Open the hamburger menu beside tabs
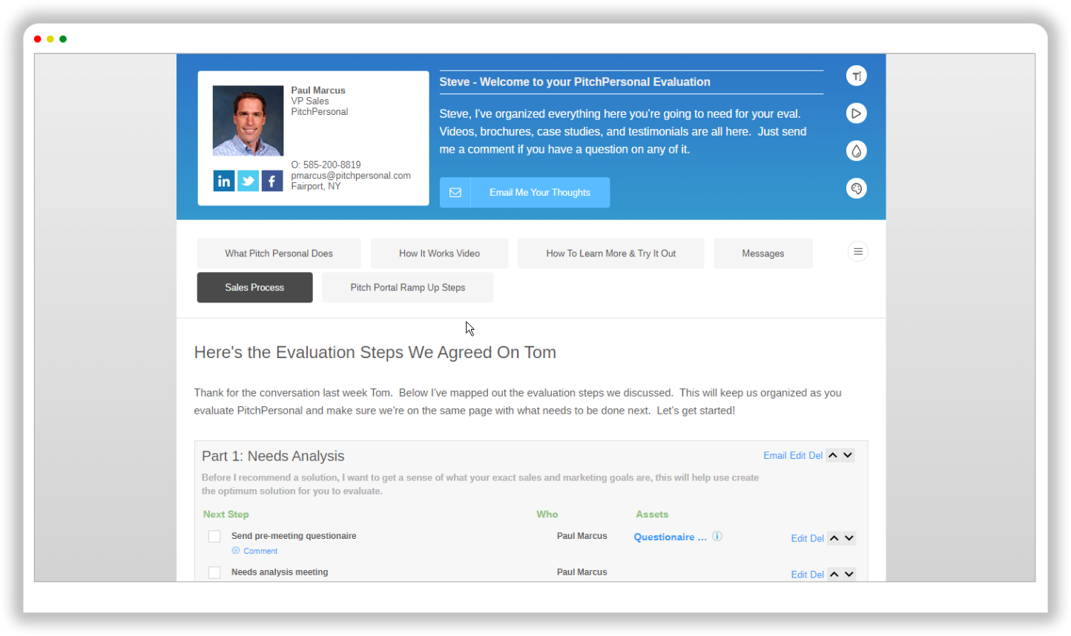1071x636 pixels. click(x=857, y=252)
